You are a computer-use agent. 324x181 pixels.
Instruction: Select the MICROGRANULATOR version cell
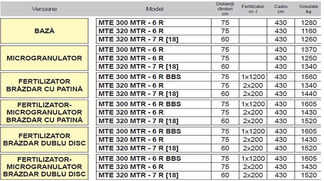click(47, 58)
